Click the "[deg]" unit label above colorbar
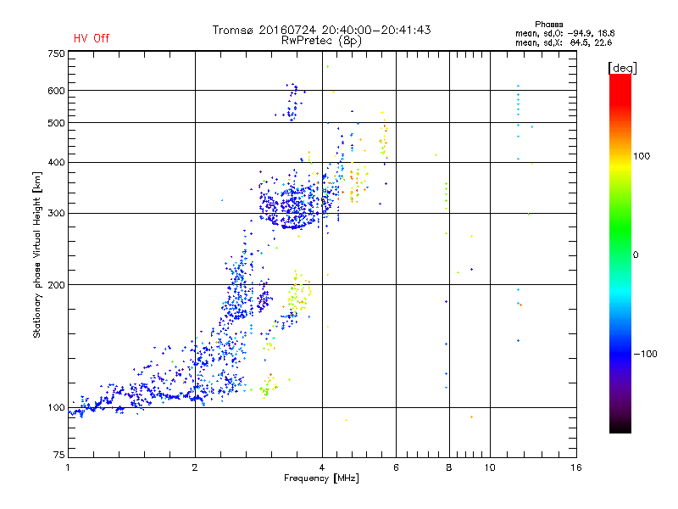The height and width of the screenshot is (509, 678). (x=622, y=68)
